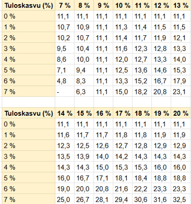The image size is (191, 204).
Task: Select the cell with value 15,2
Action: (x=142, y=81)
